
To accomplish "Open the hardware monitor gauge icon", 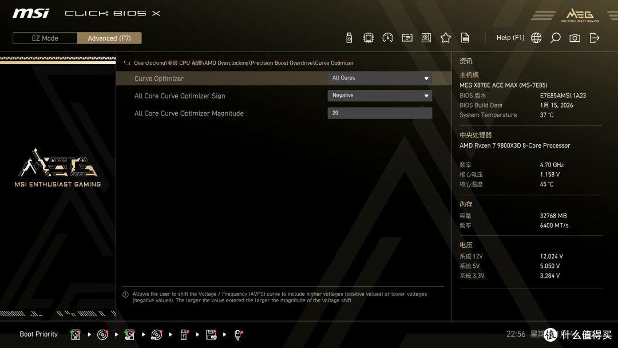I will (x=387, y=38).
